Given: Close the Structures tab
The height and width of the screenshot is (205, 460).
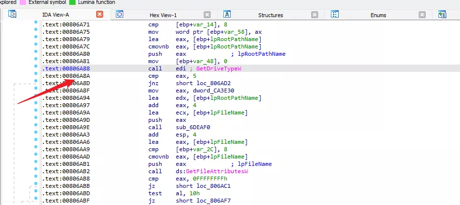Looking at the screenshot, I should pyautogui.click(x=314, y=15).
